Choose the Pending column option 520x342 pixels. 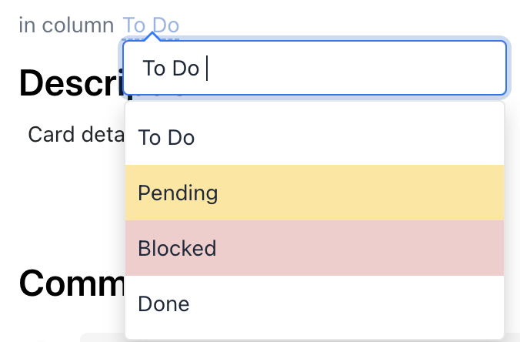click(x=178, y=193)
